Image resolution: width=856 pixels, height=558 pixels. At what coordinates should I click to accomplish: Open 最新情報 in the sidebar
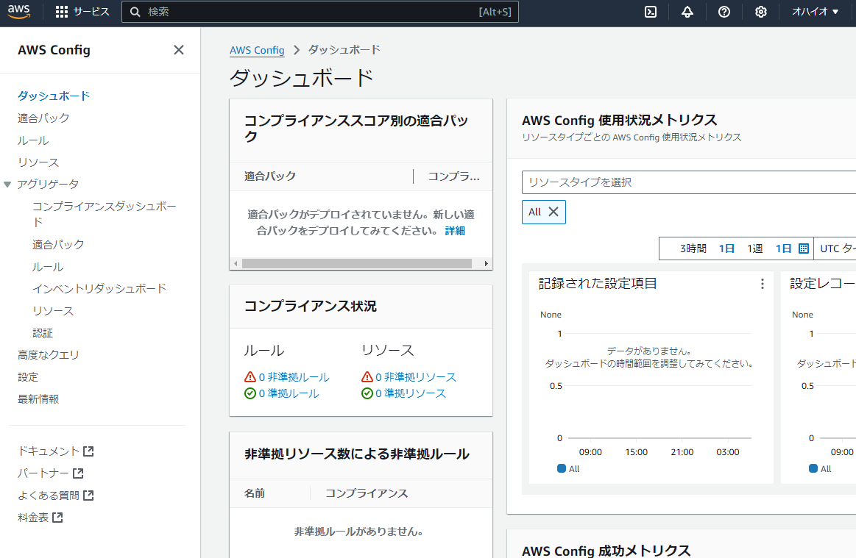click(38, 399)
